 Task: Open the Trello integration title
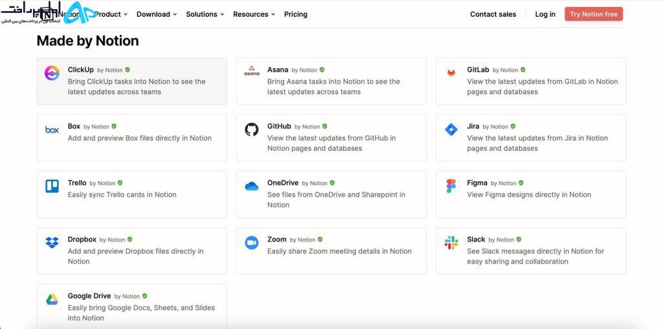[x=77, y=183]
